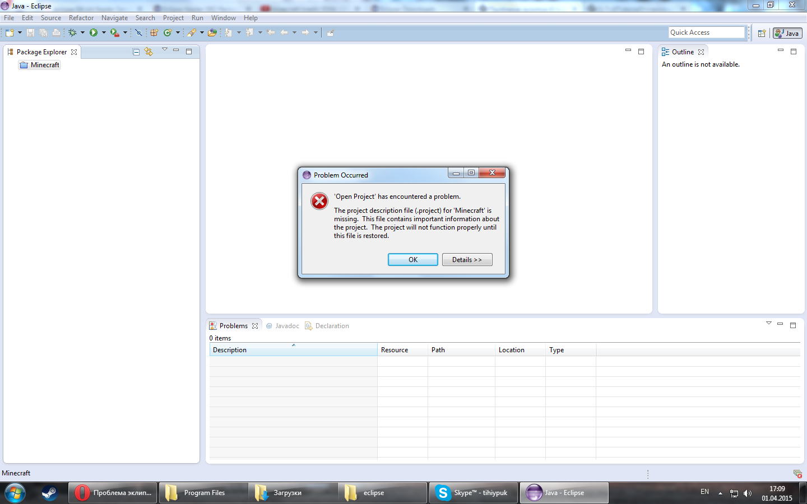
Task: Click the Open Perspective icon
Action: [x=762, y=33]
